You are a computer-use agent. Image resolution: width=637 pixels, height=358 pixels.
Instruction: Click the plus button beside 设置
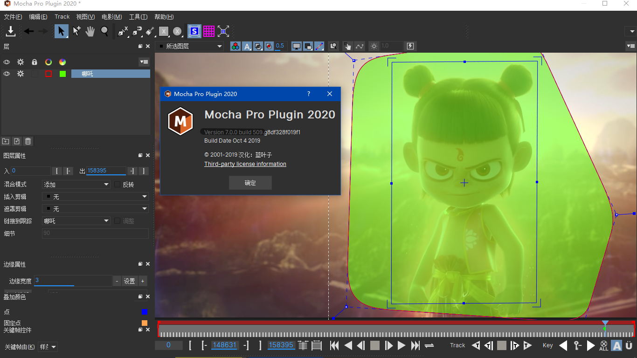(x=143, y=281)
